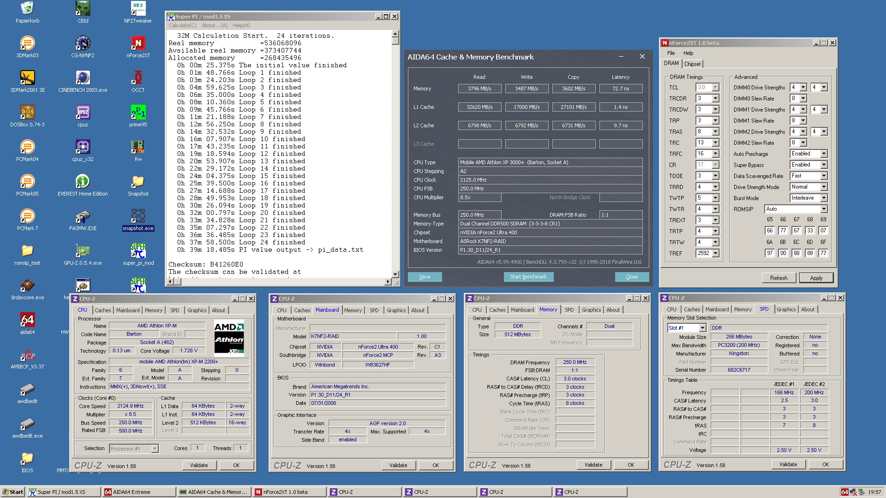Launch nForce2XT desktop icon
The image size is (886, 498).
tap(138, 47)
